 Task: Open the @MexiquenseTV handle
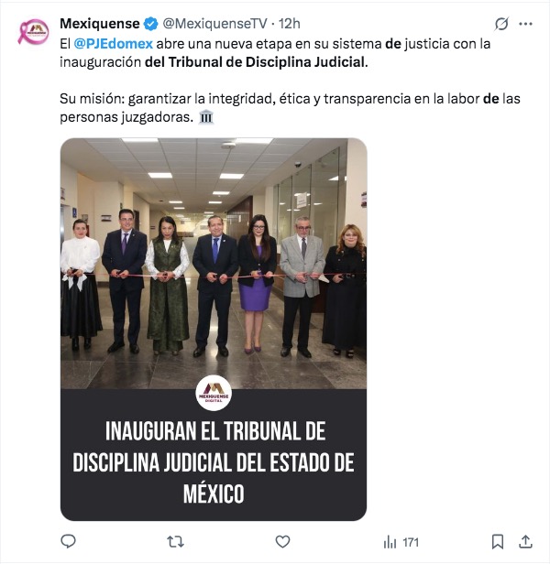(215, 24)
